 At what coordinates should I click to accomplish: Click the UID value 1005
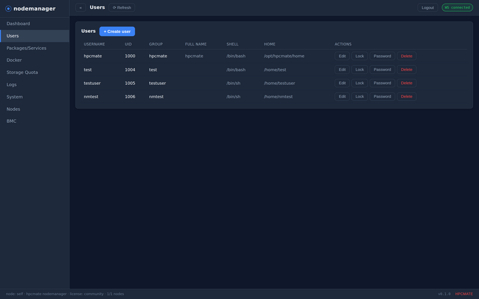(130, 83)
